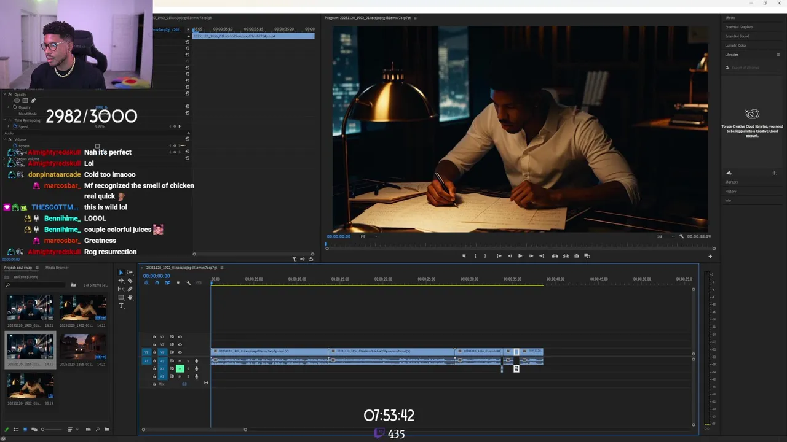Screen dimensions: 787x442
Task: Select the Hand tool
Action: tap(130, 297)
